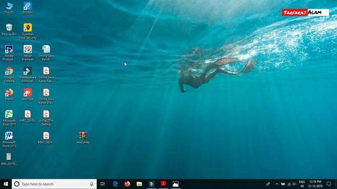337x189 pixels.
Task: Select the Firefox desktop shortcut
Action: tap(9, 94)
